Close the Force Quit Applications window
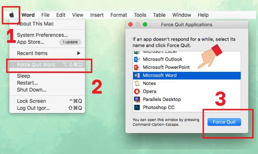 (x=131, y=25)
